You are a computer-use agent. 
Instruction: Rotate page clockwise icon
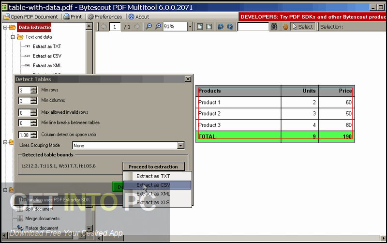pos(230,27)
